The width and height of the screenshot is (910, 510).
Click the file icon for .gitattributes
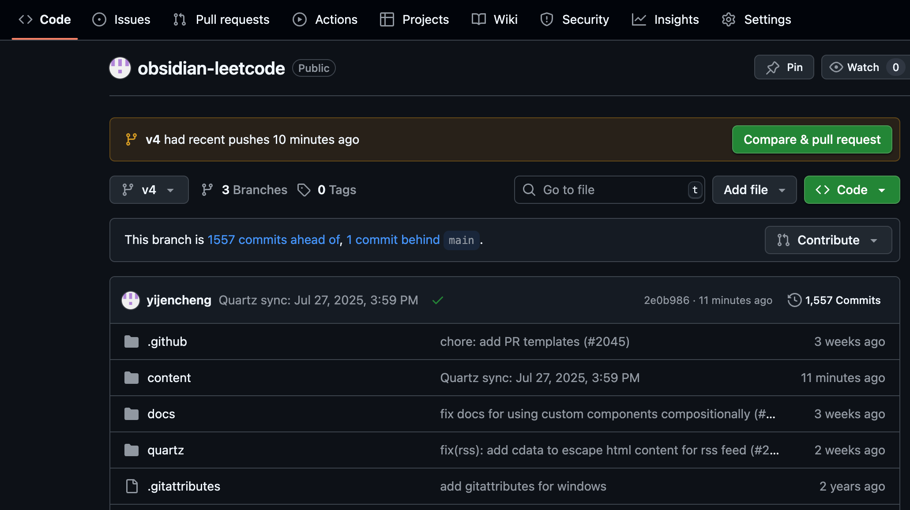132,486
